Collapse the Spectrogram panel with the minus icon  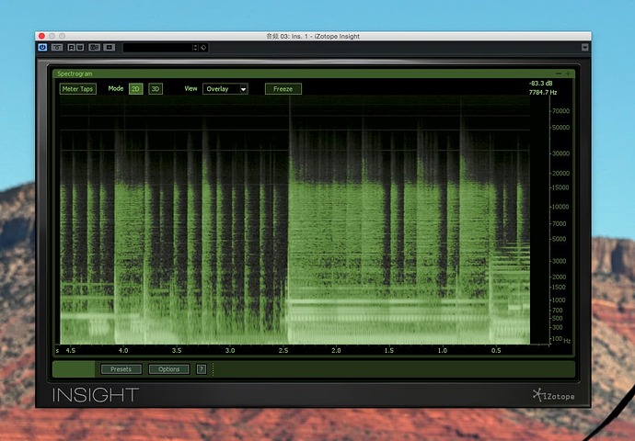pos(559,73)
